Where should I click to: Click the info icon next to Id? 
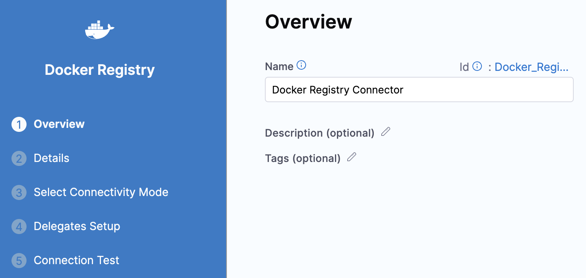tap(477, 66)
